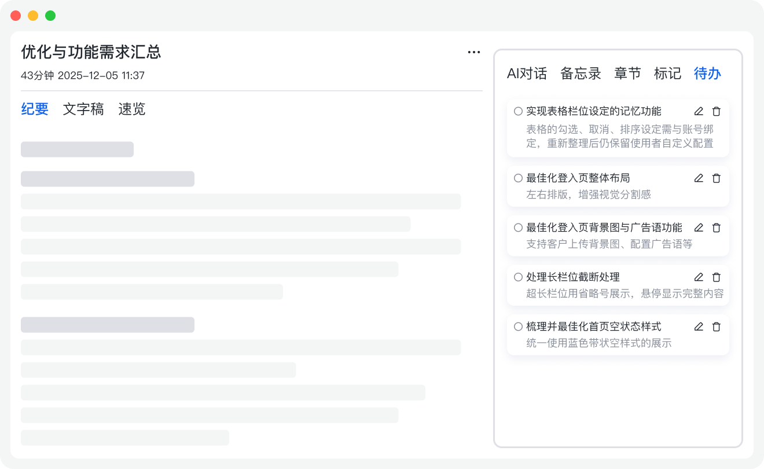Edit the 实现表格栏位设定的记忆功能 todo
This screenshot has height=469, width=764.
click(x=699, y=111)
